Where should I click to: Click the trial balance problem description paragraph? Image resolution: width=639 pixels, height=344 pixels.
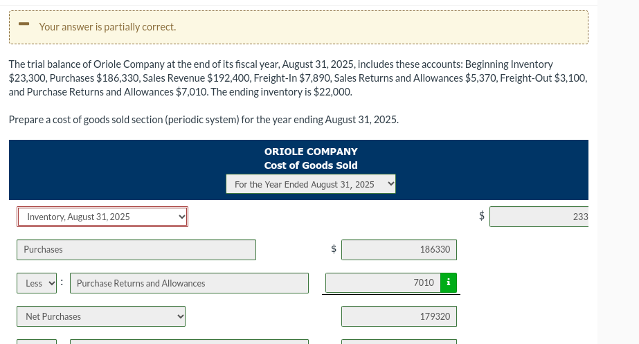click(298, 78)
